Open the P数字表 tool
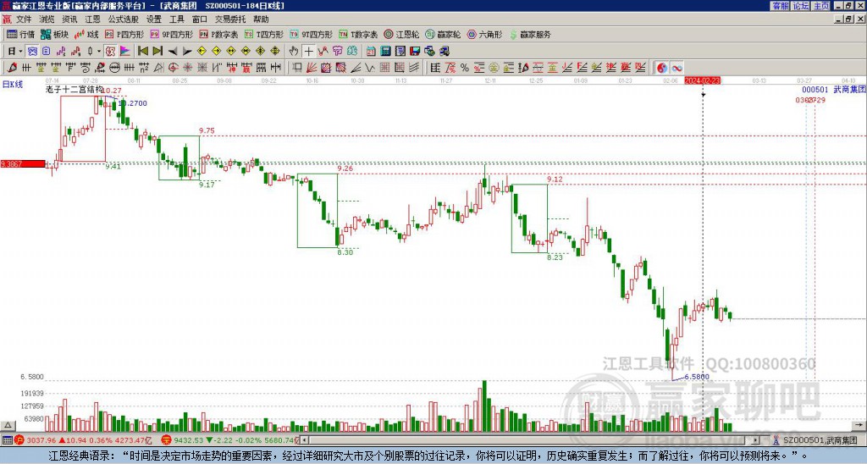Screen dimensions: 867x464 click(x=219, y=34)
